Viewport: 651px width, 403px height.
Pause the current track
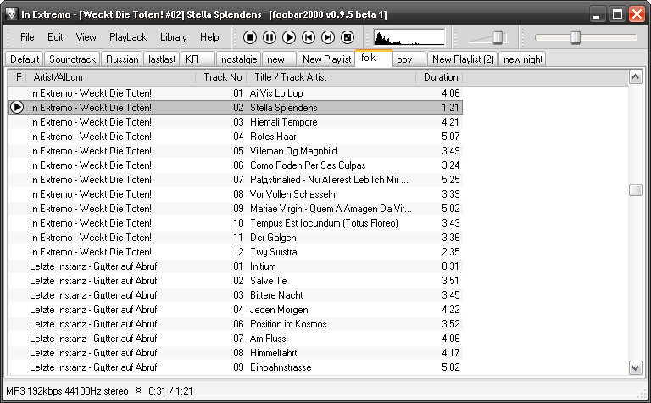click(x=270, y=38)
